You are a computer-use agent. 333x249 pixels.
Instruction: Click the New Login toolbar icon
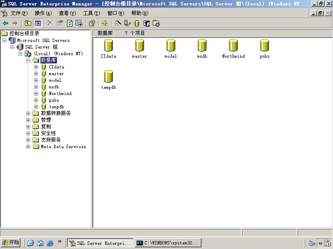tap(147, 23)
